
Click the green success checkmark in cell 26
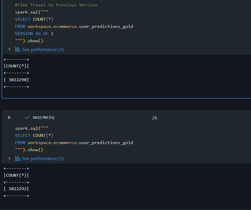pyautogui.click(x=28, y=117)
